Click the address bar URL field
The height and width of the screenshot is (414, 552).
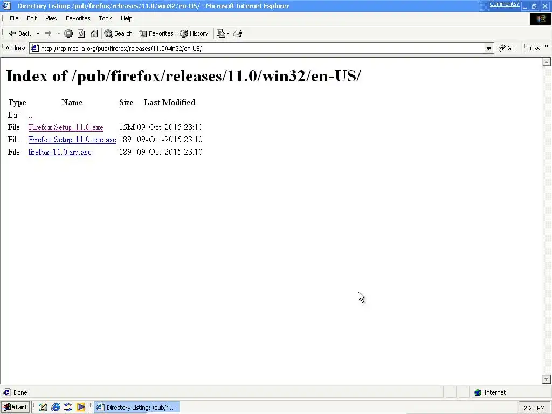point(260,48)
